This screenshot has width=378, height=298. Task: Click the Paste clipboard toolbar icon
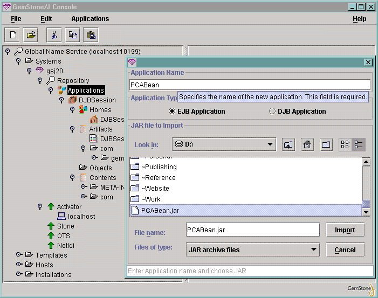click(91, 35)
